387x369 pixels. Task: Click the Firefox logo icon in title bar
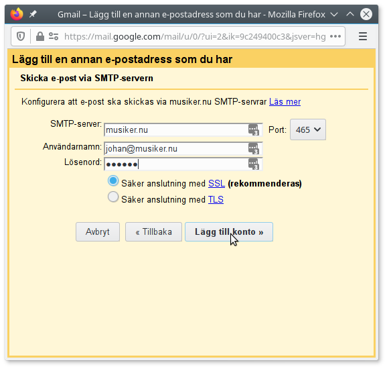pos(17,14)
